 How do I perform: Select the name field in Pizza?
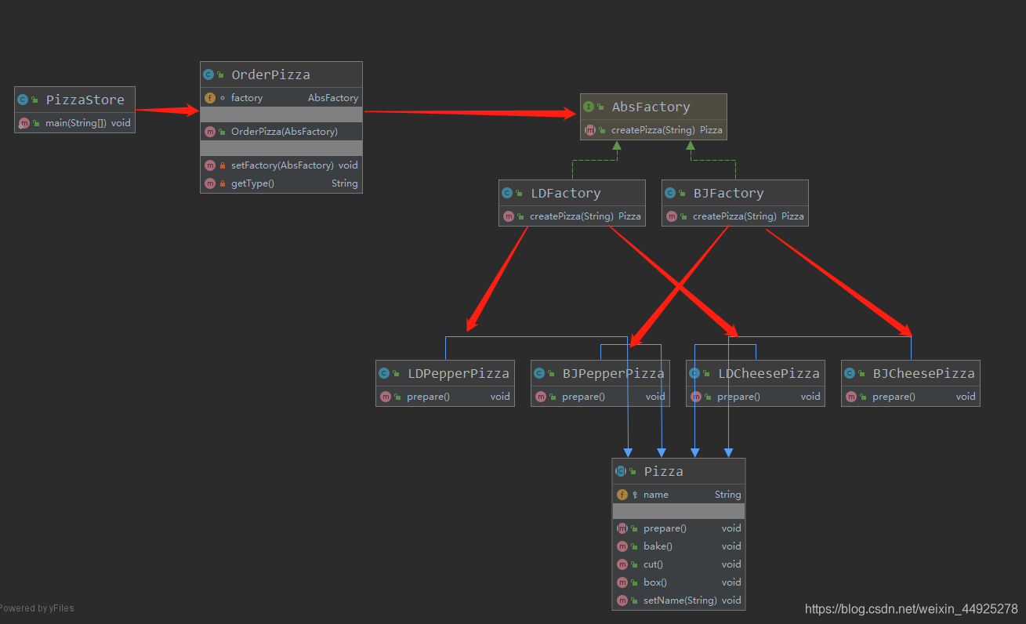(679, 495)
